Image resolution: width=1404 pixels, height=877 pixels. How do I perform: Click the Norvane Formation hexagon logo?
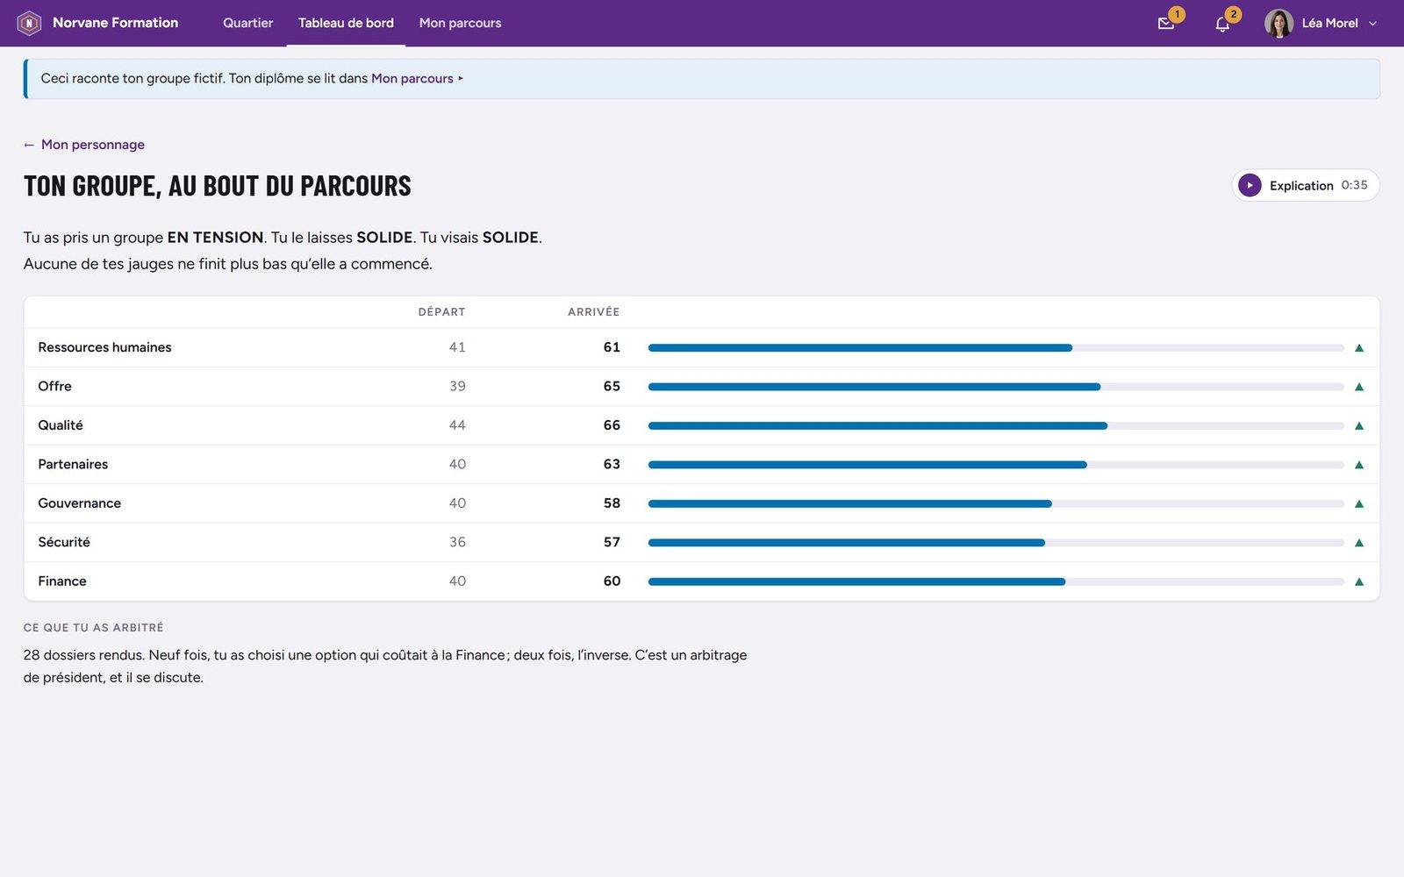(29, 23)
